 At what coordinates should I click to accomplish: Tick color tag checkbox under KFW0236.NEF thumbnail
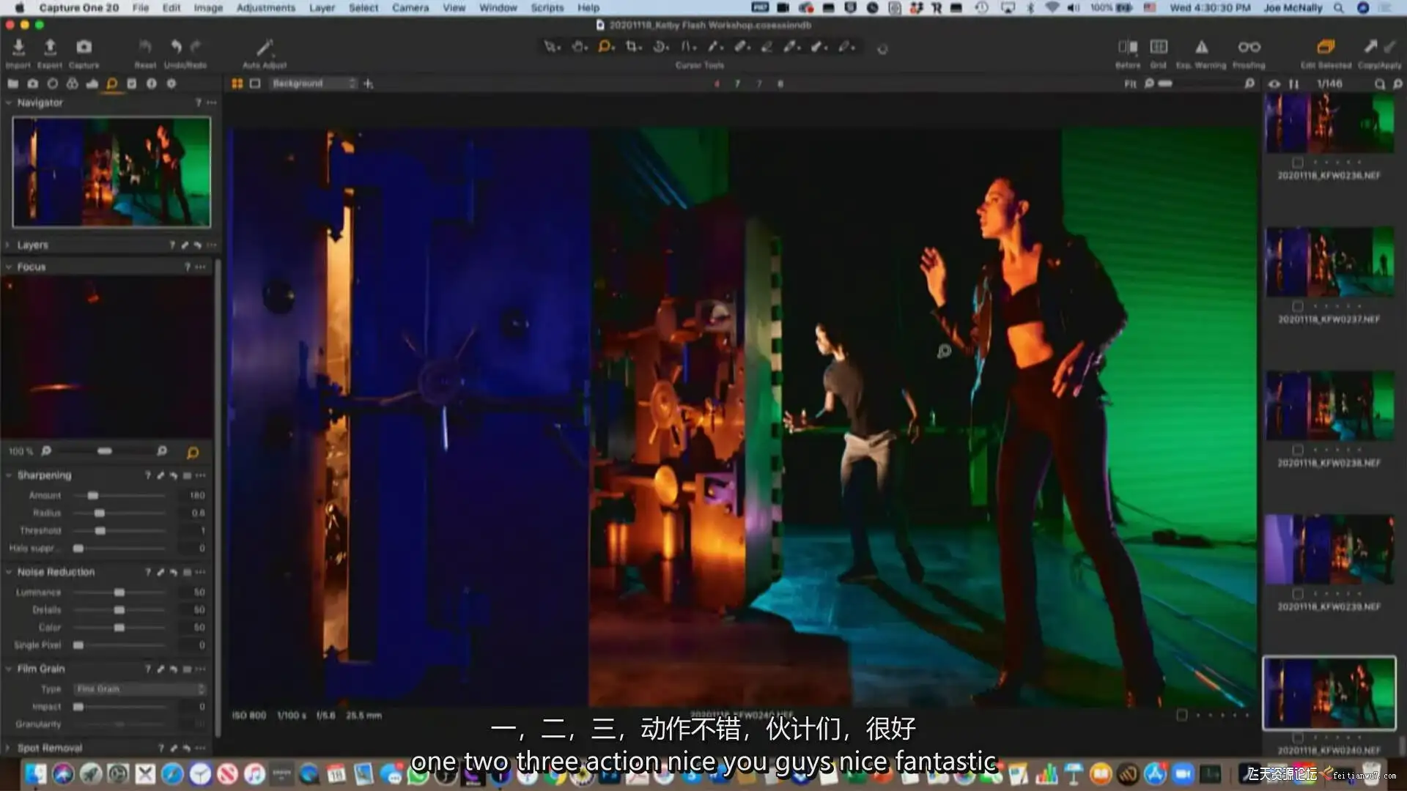click(x=1298, y=163)
